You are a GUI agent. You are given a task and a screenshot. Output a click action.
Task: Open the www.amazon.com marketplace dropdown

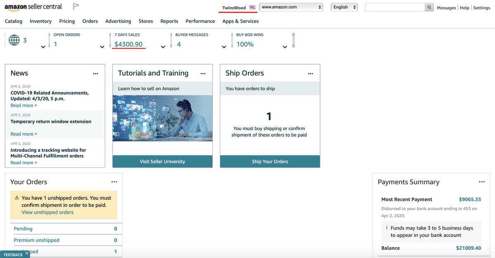click(291, 7)
